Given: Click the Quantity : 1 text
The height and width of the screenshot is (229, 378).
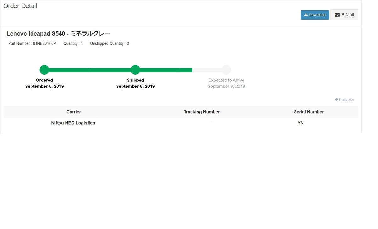Looking at the screenshot, I should [x=73, y=44].
